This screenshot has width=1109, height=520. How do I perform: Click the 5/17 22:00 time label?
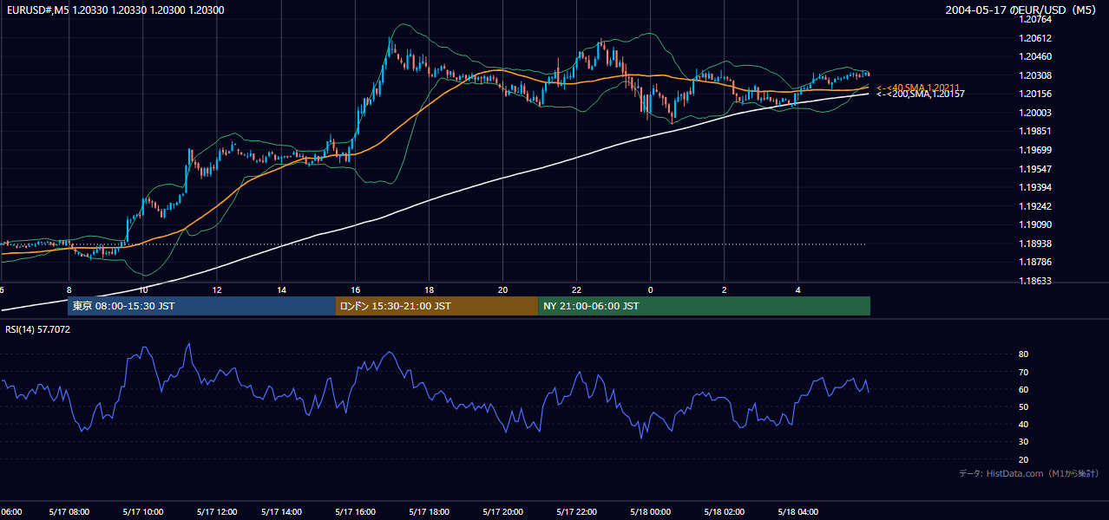tap(576, 512)
